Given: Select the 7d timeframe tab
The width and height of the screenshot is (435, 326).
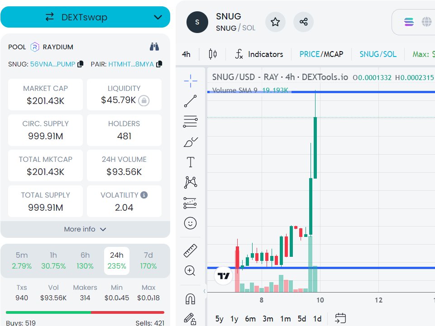Looking at the screenshot, I should [148, 260].
